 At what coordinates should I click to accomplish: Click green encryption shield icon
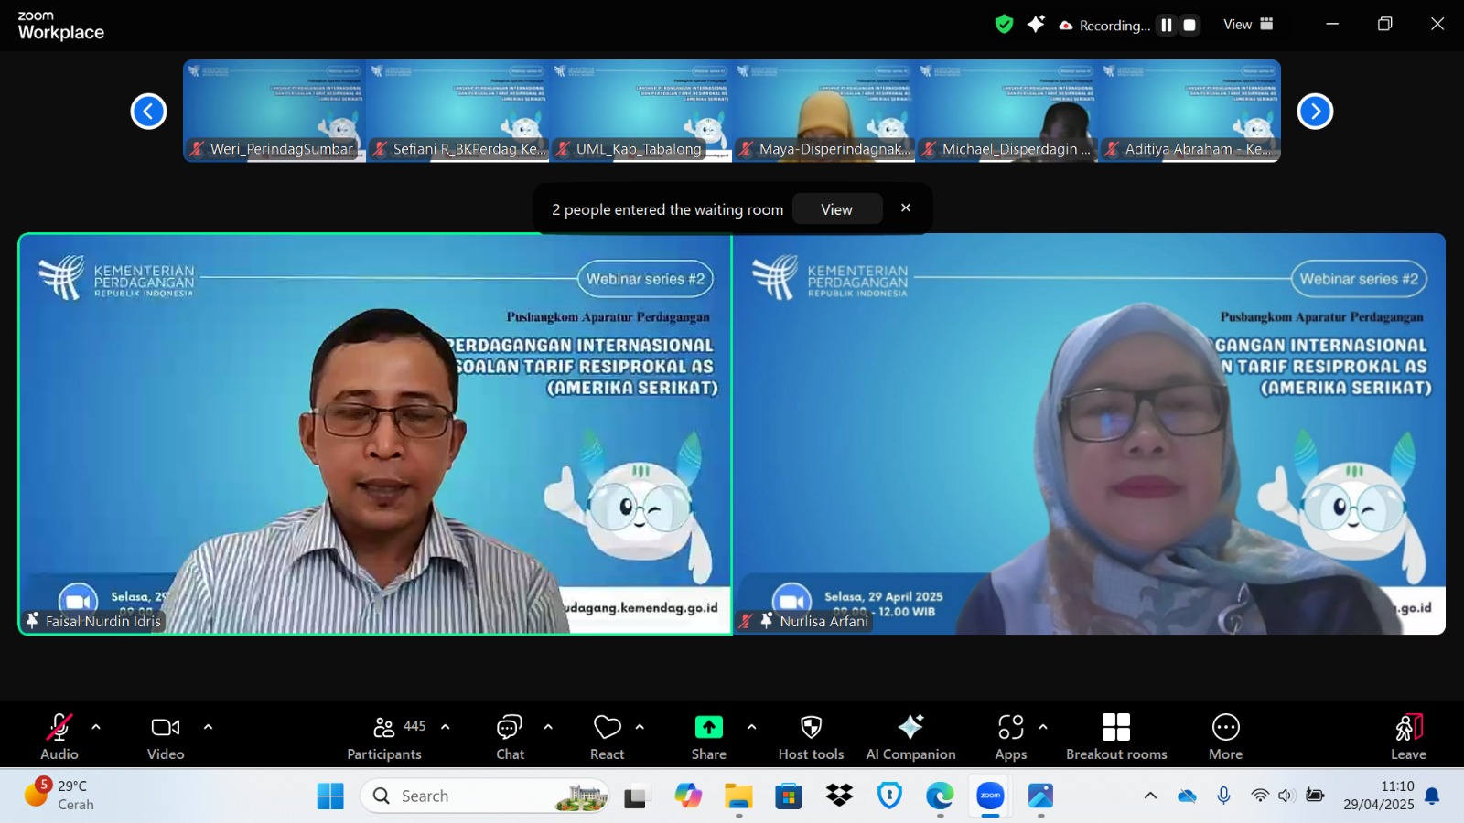coord(1004,25)
